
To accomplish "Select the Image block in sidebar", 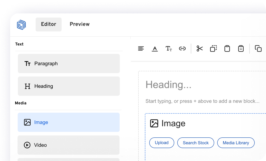I will pyautogui.click(x=69, y=122).
